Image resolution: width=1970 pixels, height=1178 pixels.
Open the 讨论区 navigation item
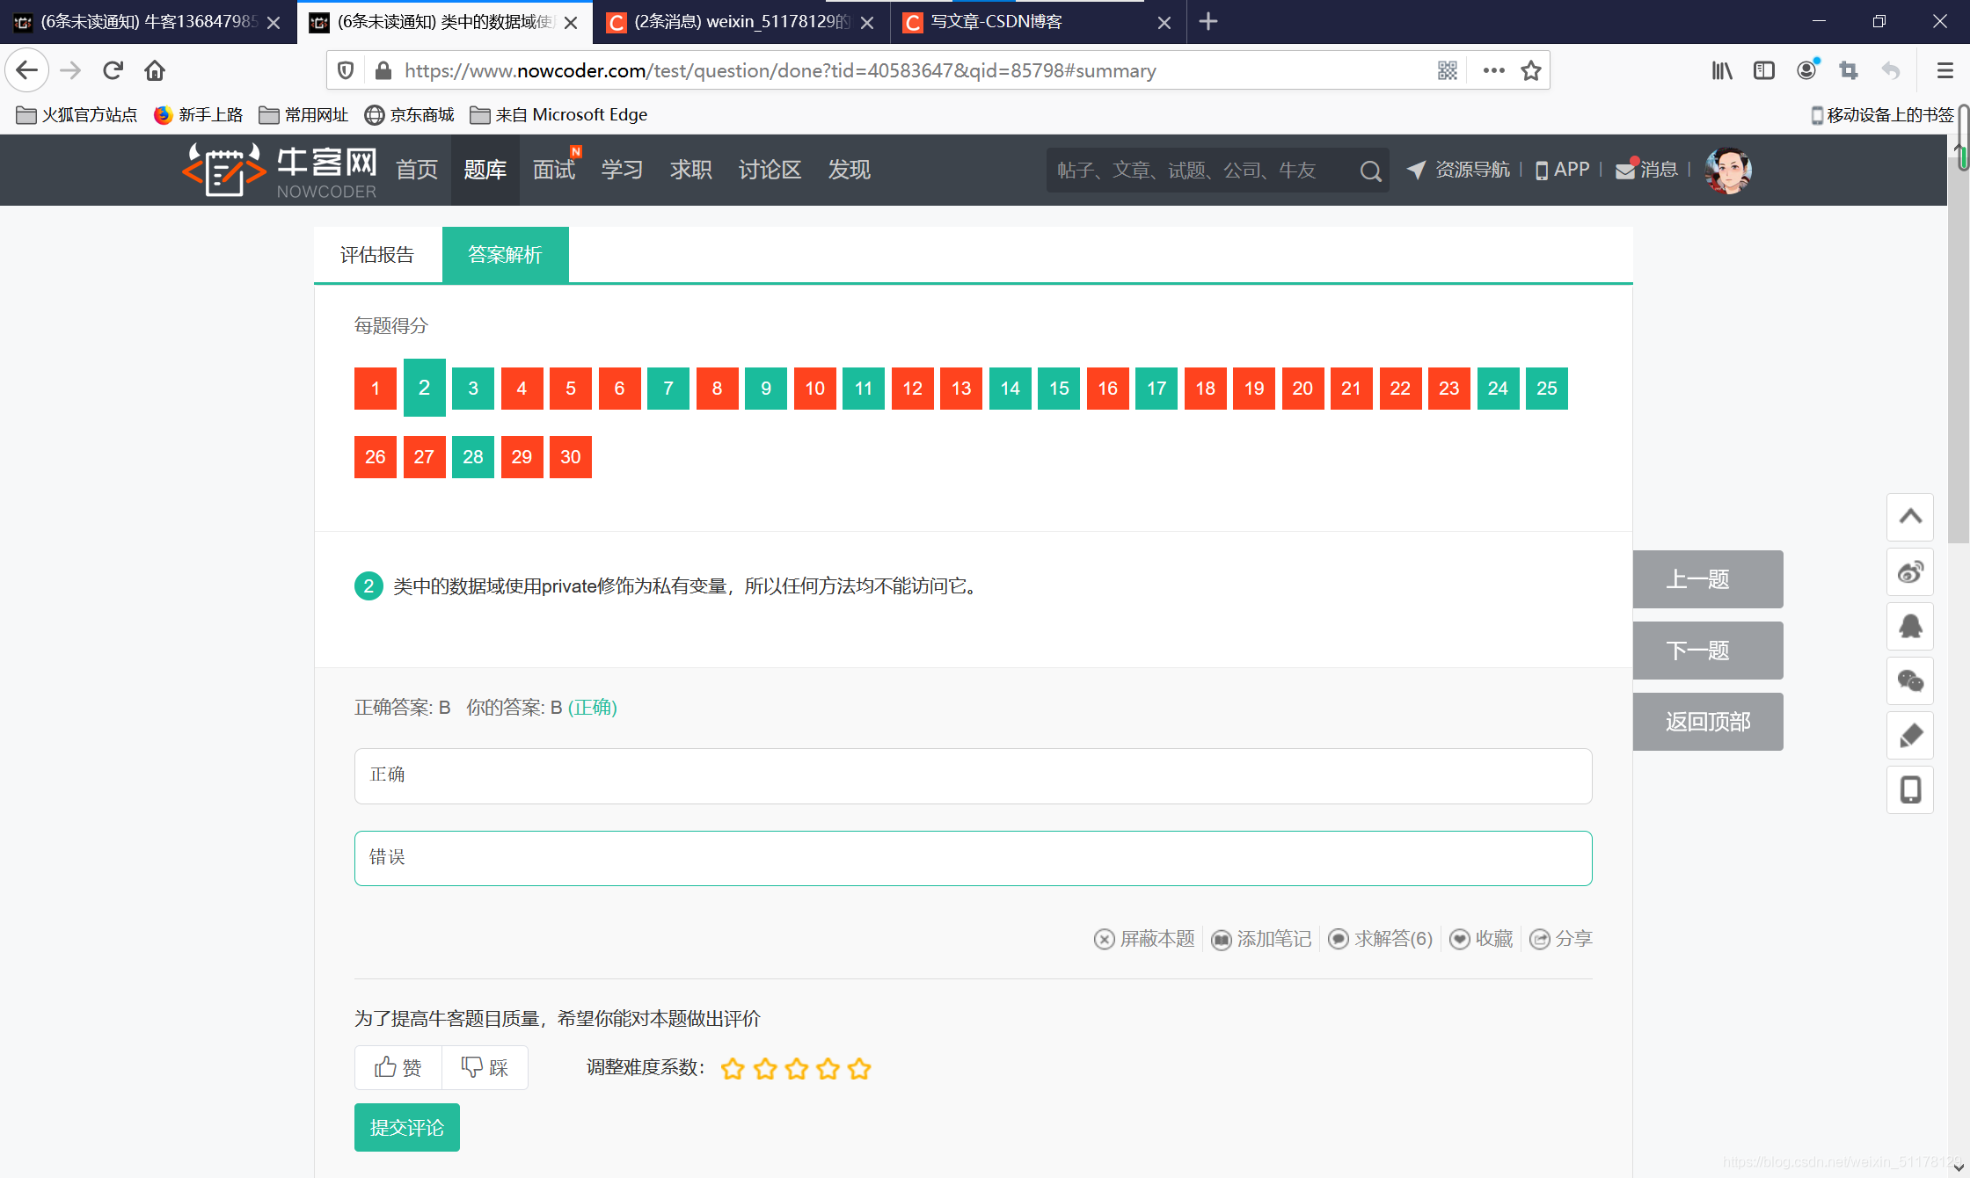click(x=770, y=170)
